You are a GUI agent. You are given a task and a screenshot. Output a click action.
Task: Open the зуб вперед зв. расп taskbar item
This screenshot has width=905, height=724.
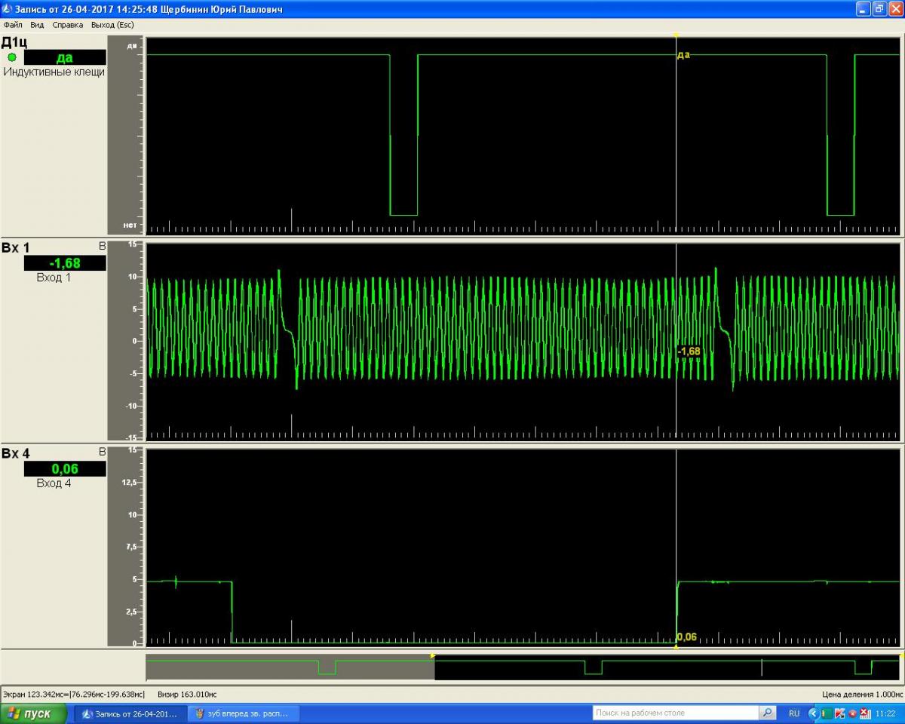pyautogui.click(x=243, y=713)
